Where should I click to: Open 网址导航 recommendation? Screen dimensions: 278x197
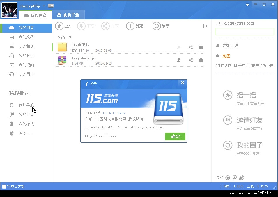(26, 105)
